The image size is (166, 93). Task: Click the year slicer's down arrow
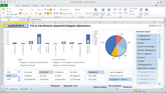pyautogui.click(x=19, y=80)
